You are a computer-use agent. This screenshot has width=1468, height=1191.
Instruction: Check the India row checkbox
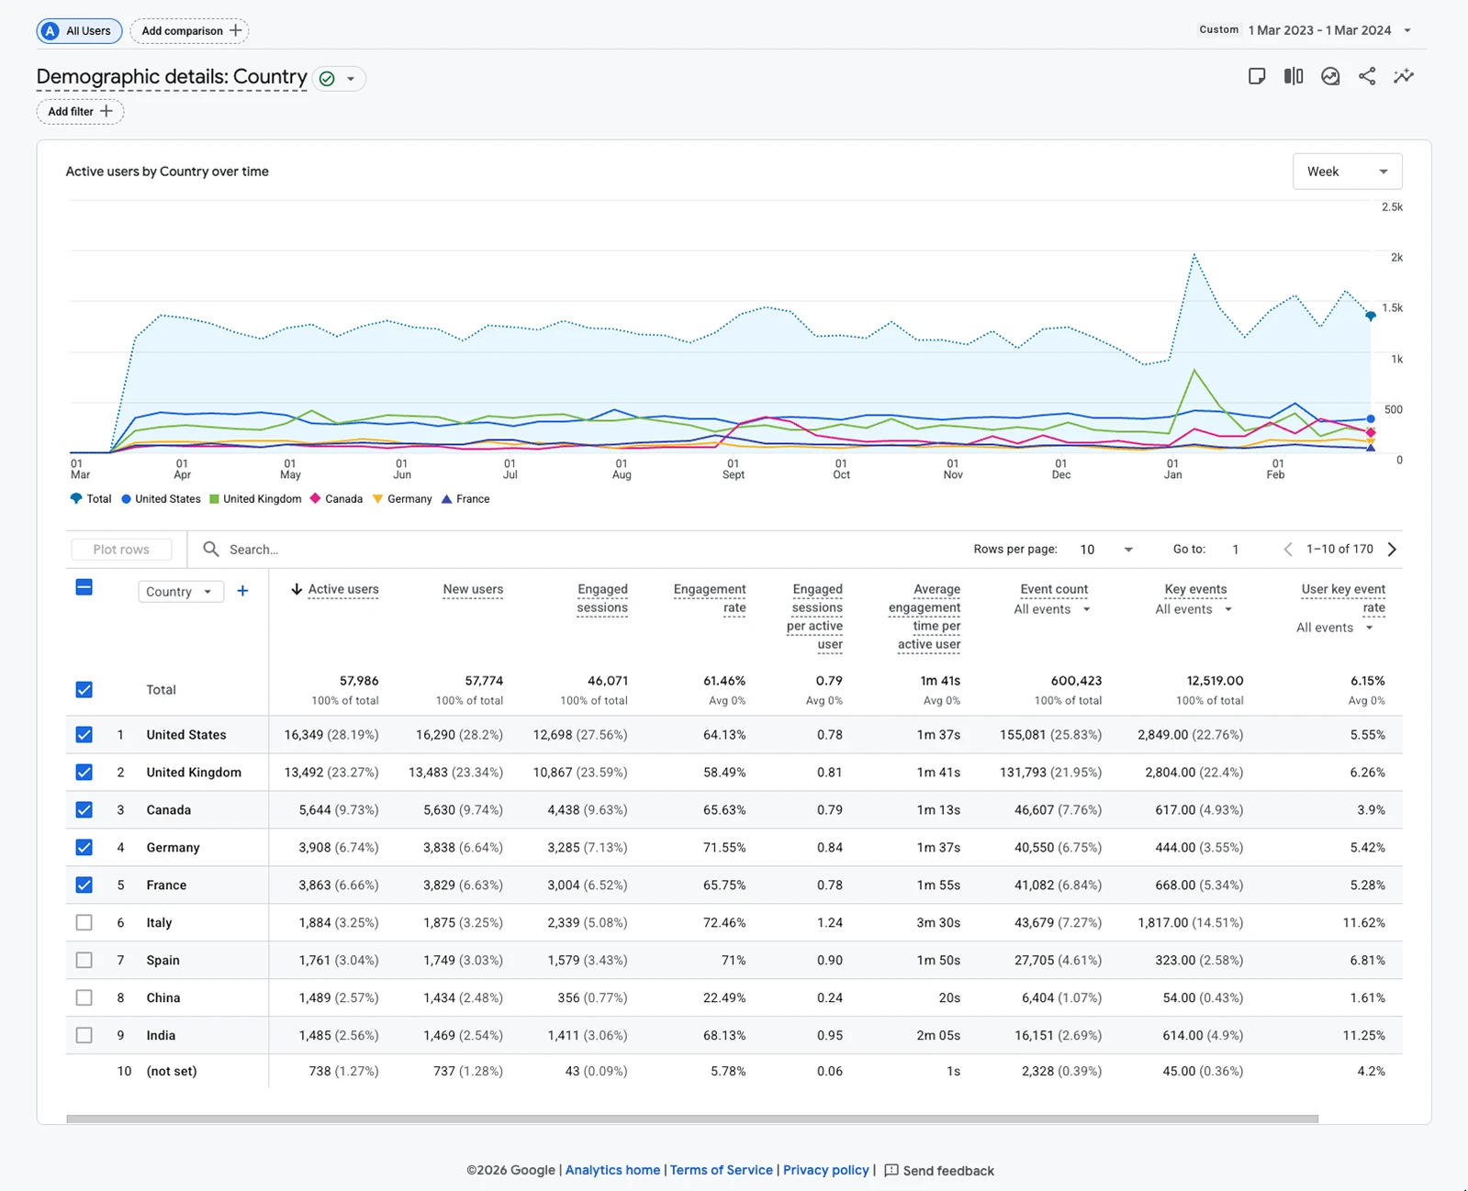click(x=84, y=1036)
